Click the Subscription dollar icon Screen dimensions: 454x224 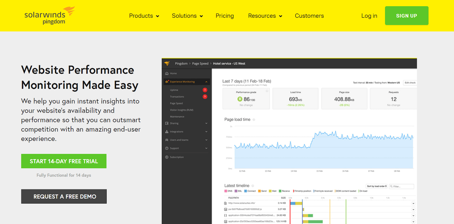click(x=167, y=157)
